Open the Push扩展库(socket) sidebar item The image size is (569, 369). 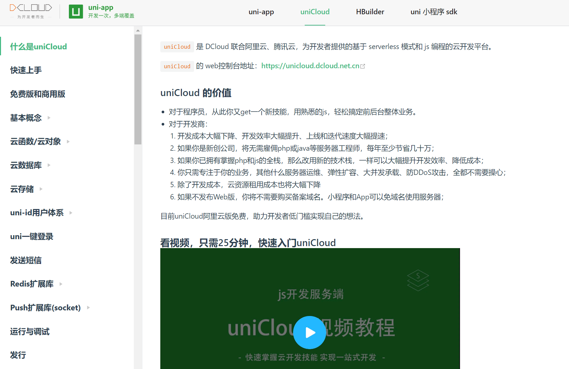tap(45, 308)
